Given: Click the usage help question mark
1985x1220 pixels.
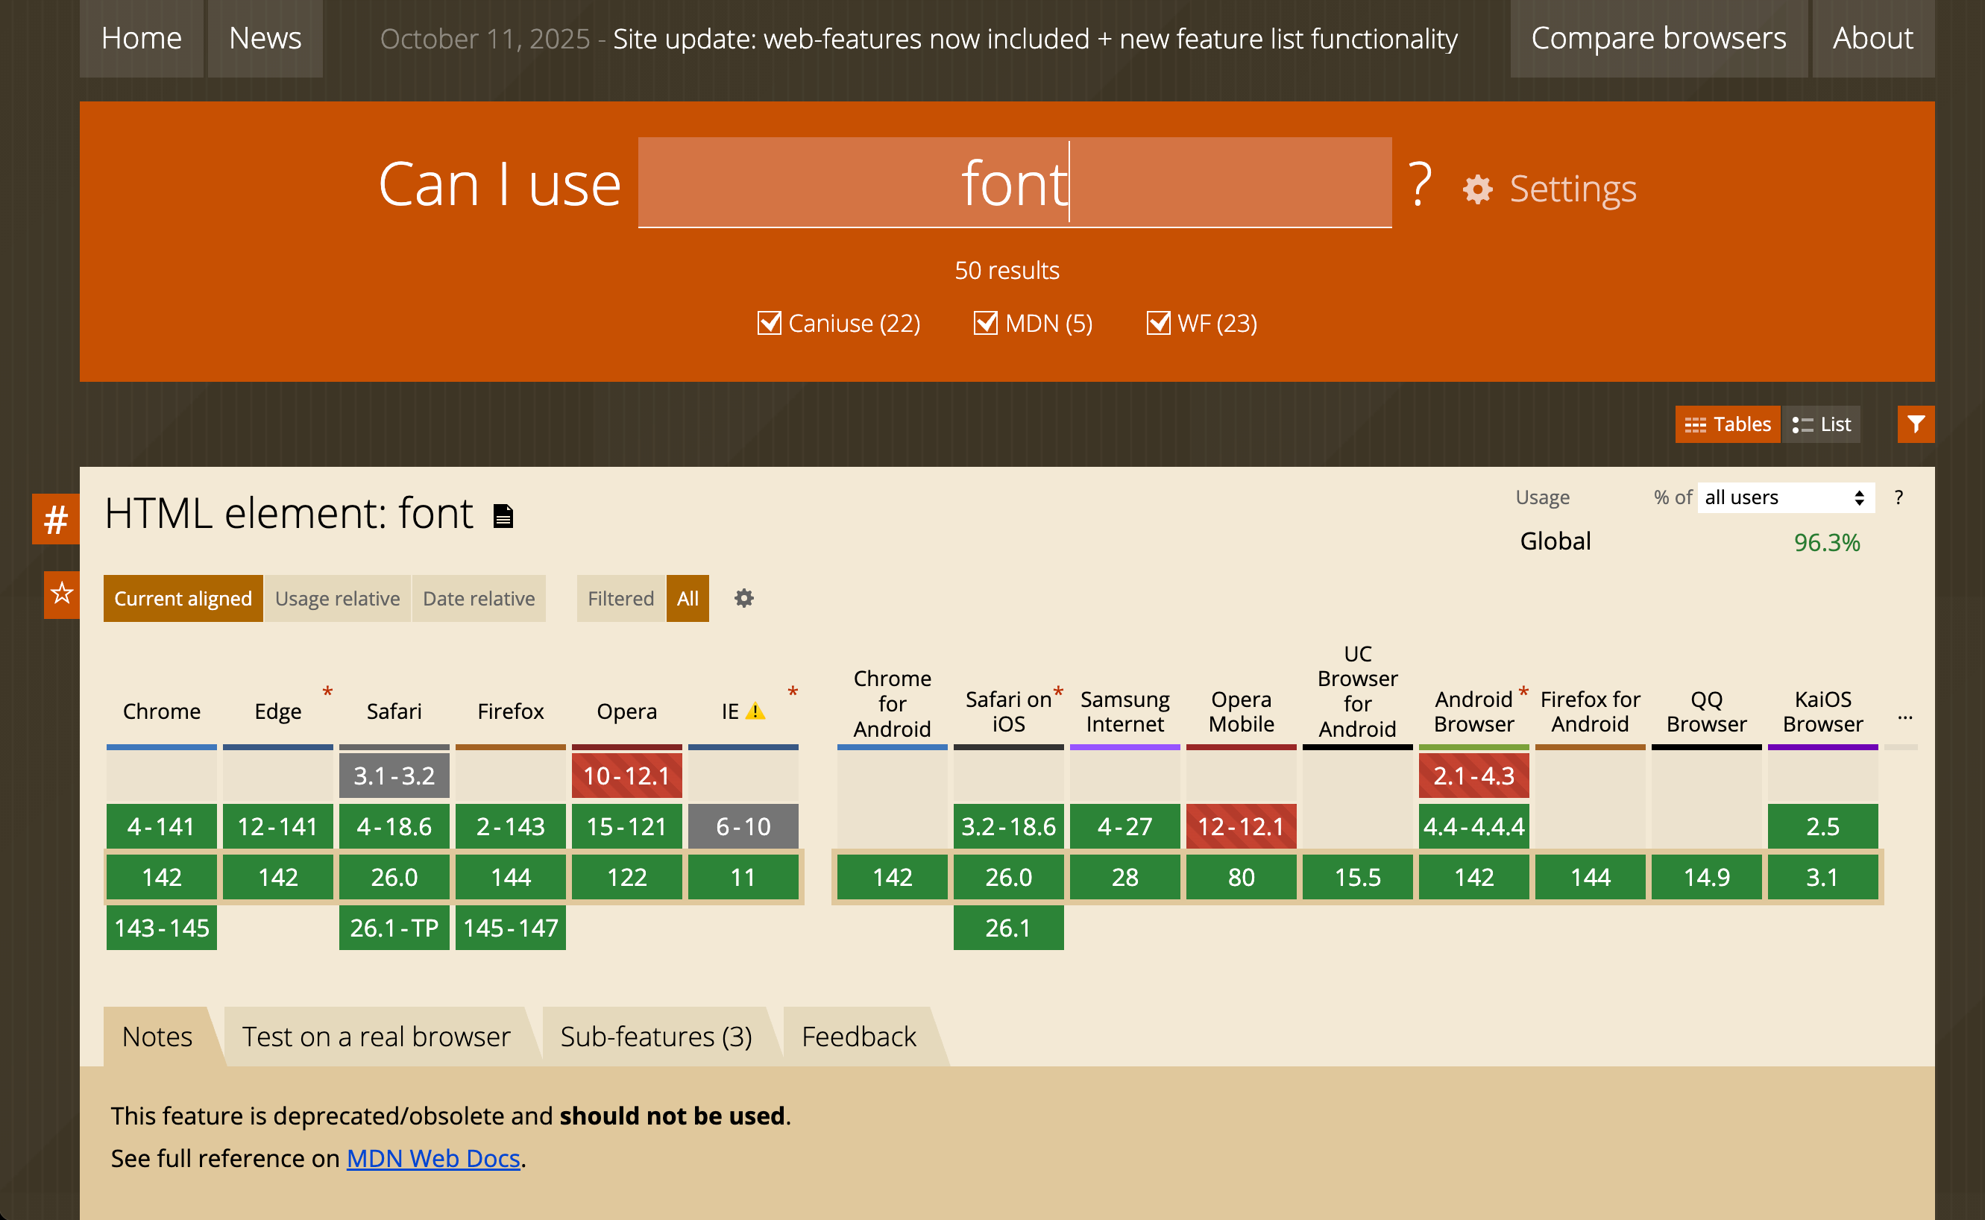Looking at the screenshot, I should point(1899,497).
